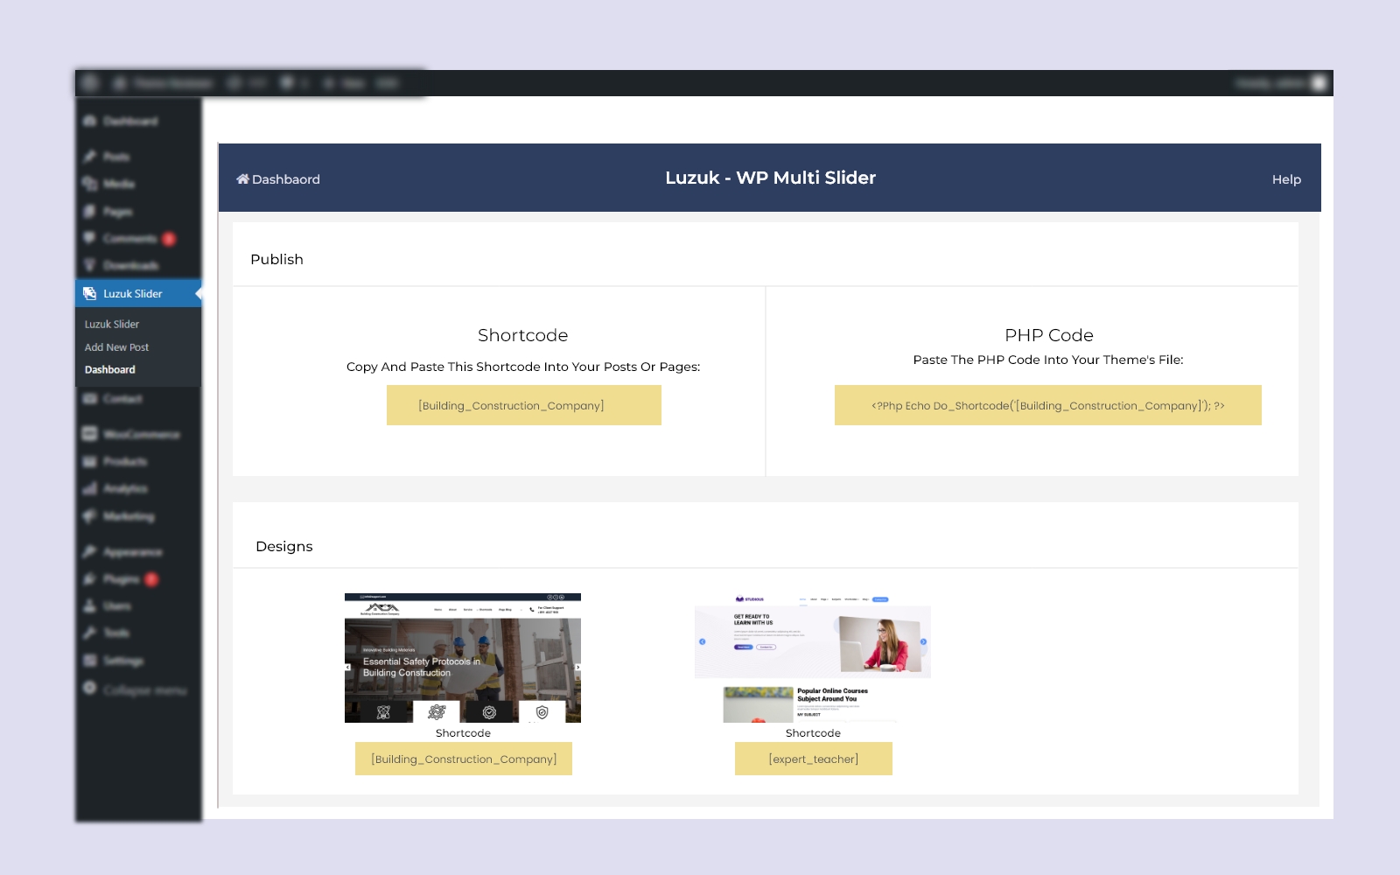Open Appearance via its paintbrush icon
The image size is (1400, 875).
point(89,552)
